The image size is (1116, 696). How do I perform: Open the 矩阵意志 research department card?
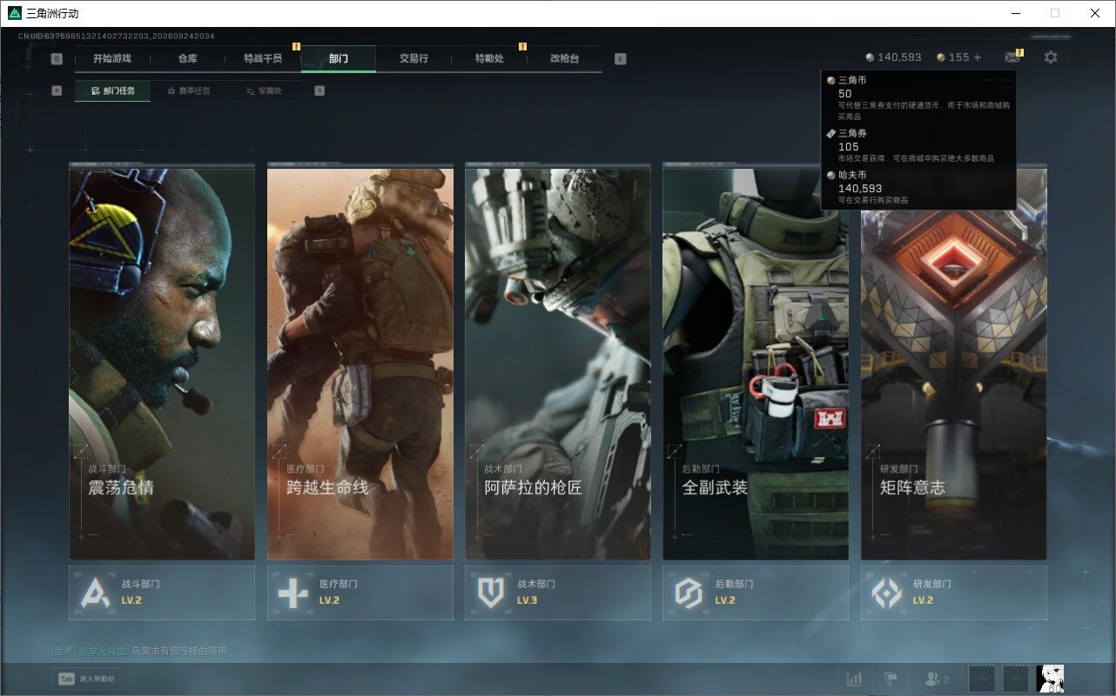954,364
